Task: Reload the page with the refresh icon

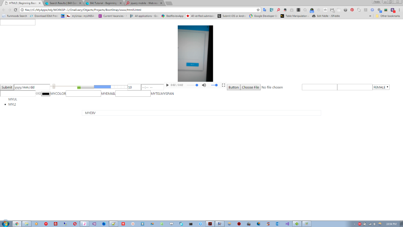Action: [x=15, y=10]
